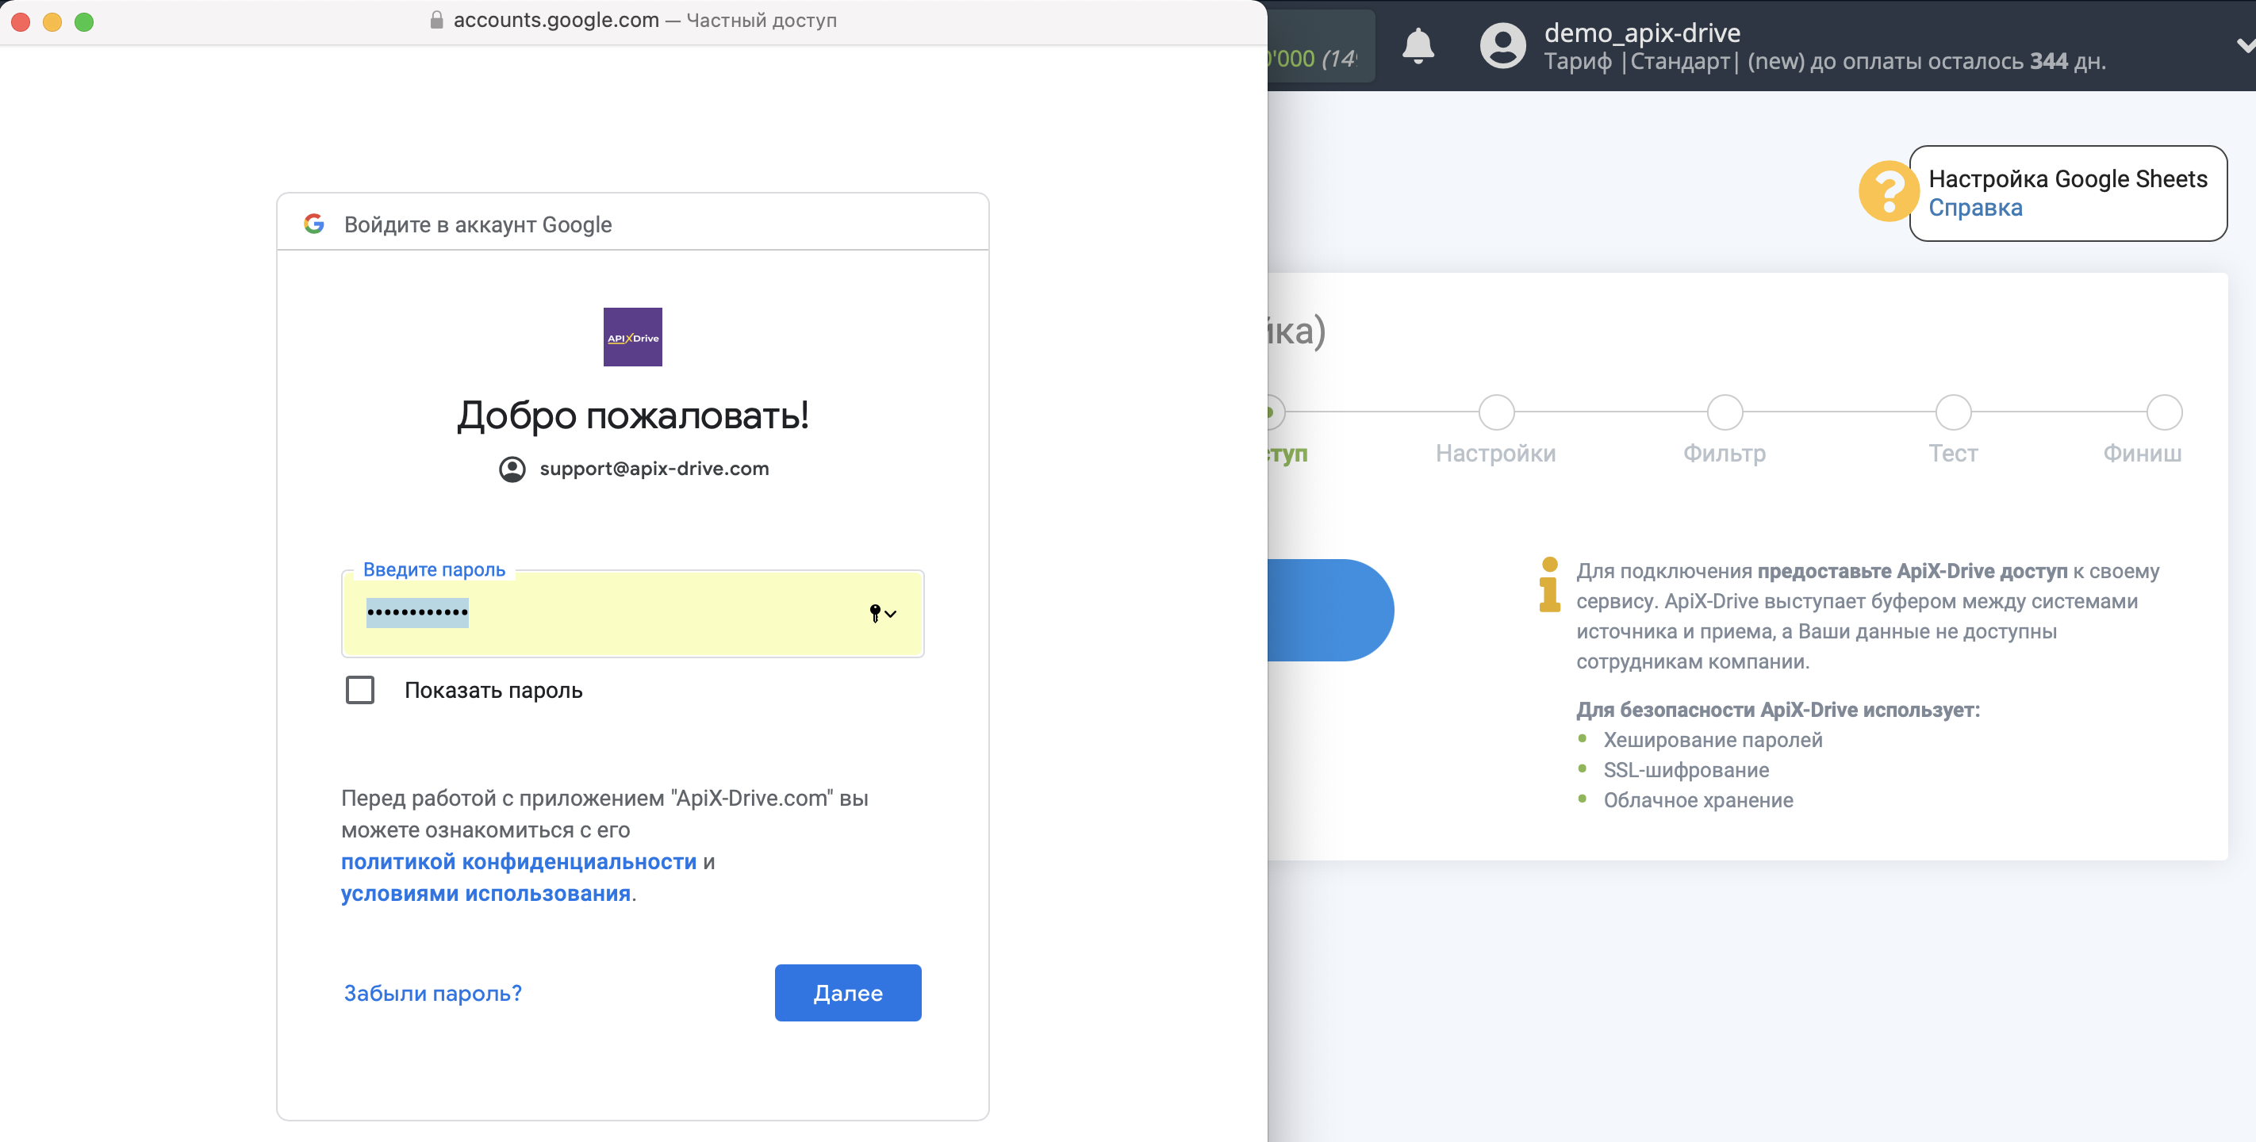Open условиями использования link
This screenshot has width=2256, height=1142.
tap(486, 893)
